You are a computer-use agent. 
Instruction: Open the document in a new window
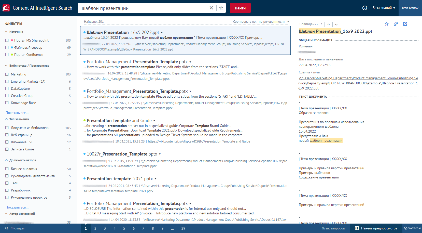pyautogui.click(x=405, y=24)
